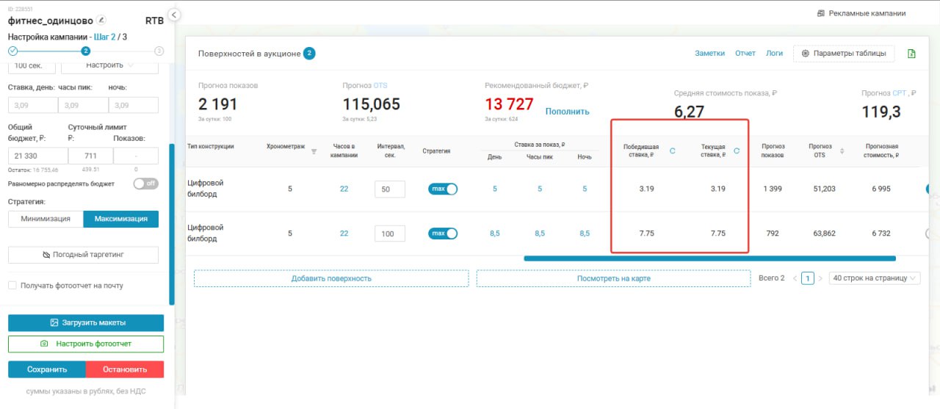Click Часы пик rate 8,5 in second row
The height and width of the screenshot is (409, 940).
[540, 234]
